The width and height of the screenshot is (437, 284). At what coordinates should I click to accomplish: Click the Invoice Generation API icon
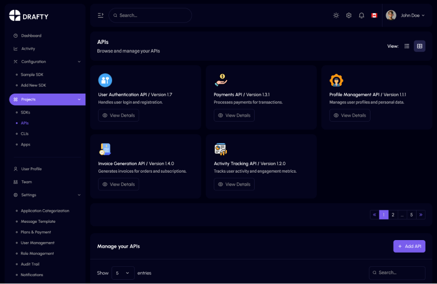pyautogui.click(x=105, y=149)
